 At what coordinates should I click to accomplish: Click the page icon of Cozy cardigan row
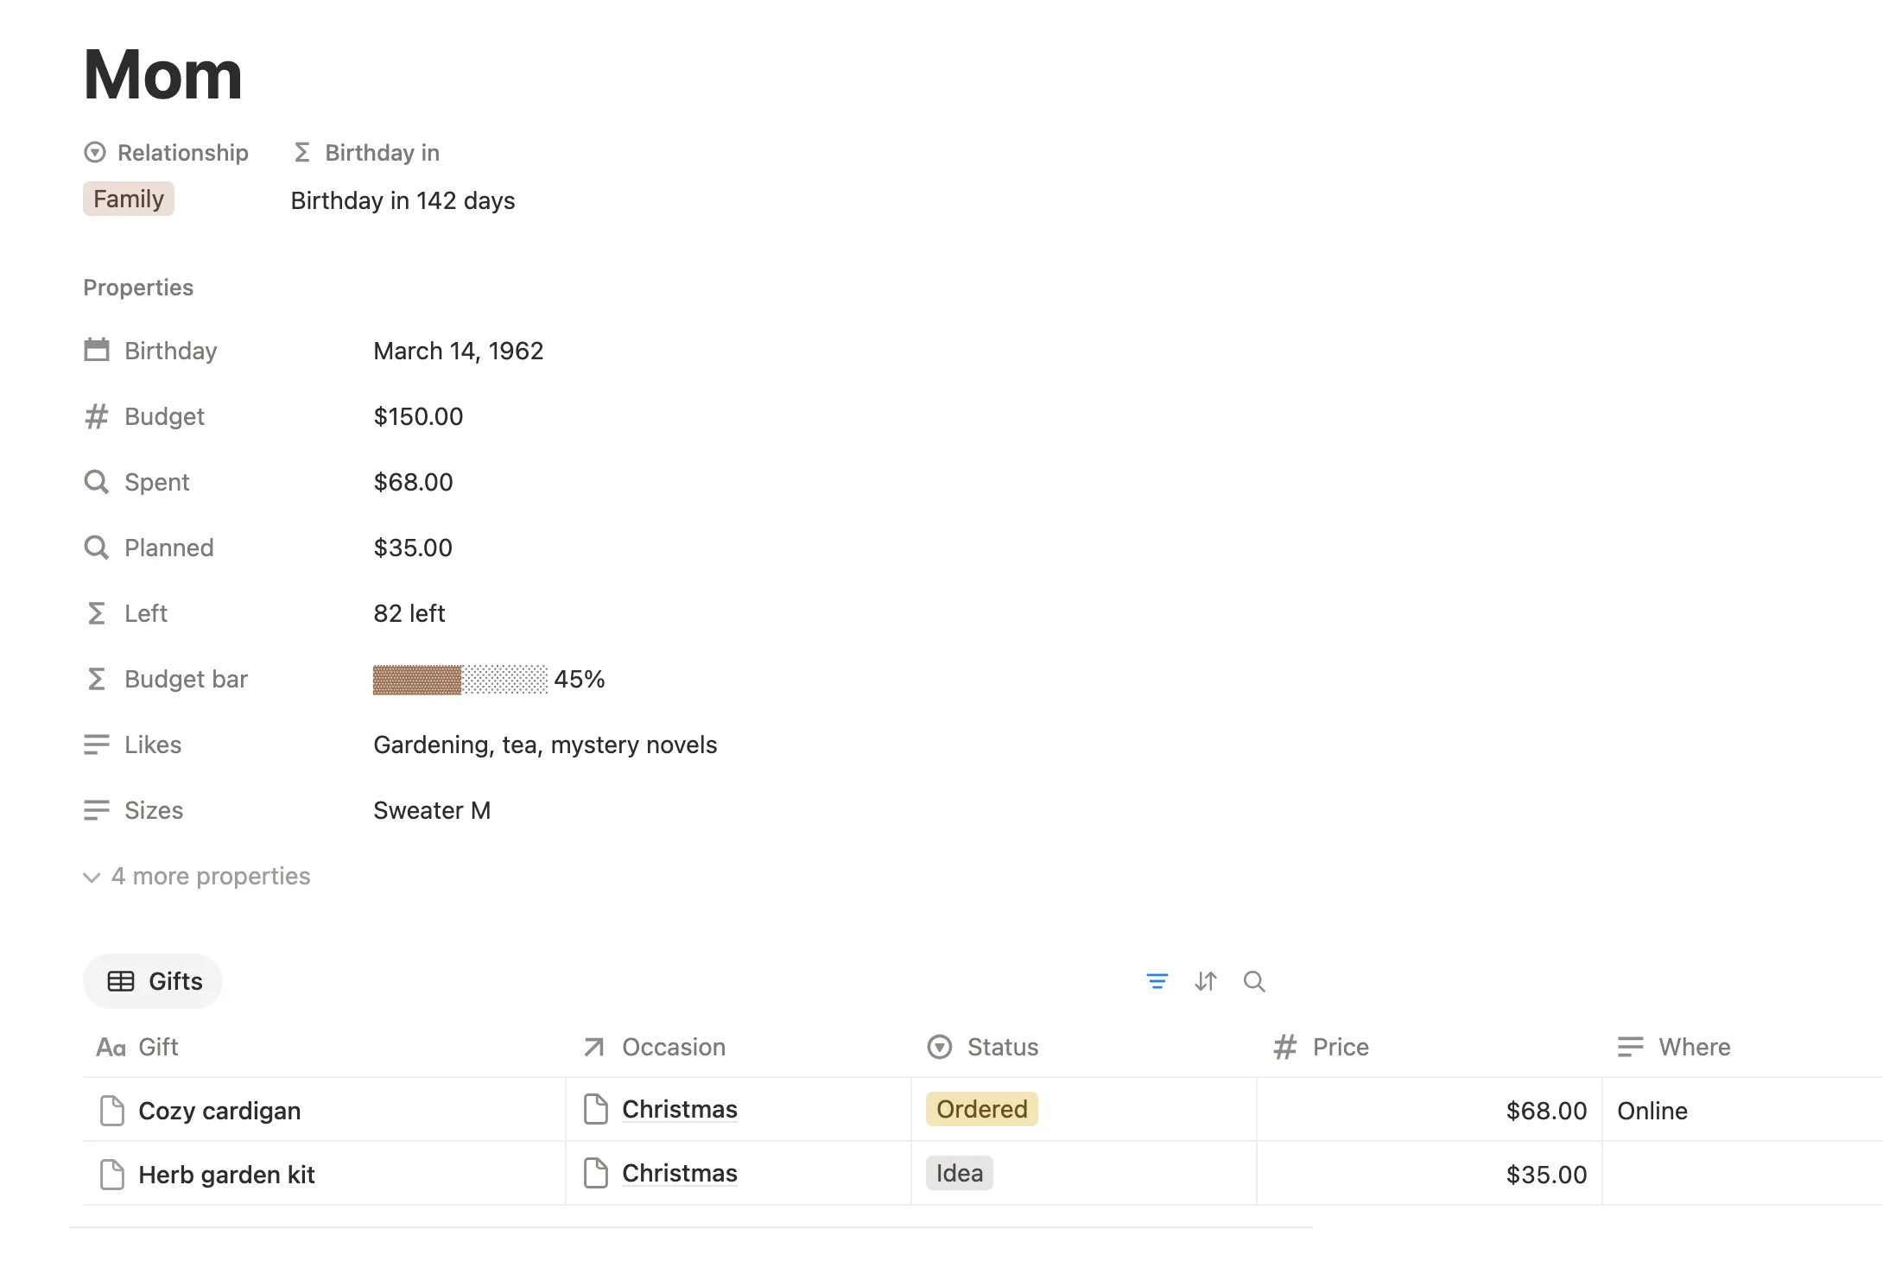point(112,1110)
